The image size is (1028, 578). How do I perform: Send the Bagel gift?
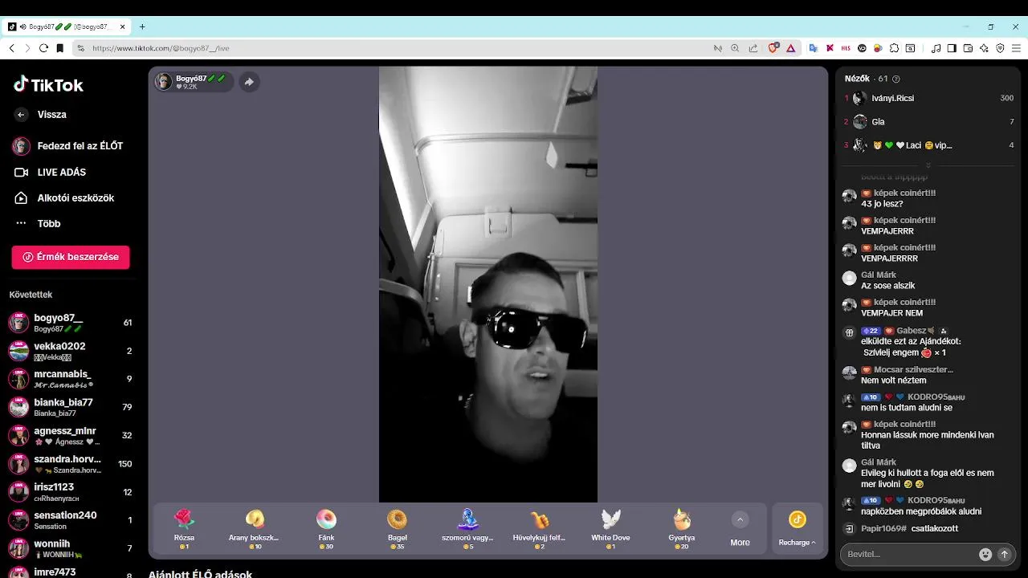[x=397, y=528]
